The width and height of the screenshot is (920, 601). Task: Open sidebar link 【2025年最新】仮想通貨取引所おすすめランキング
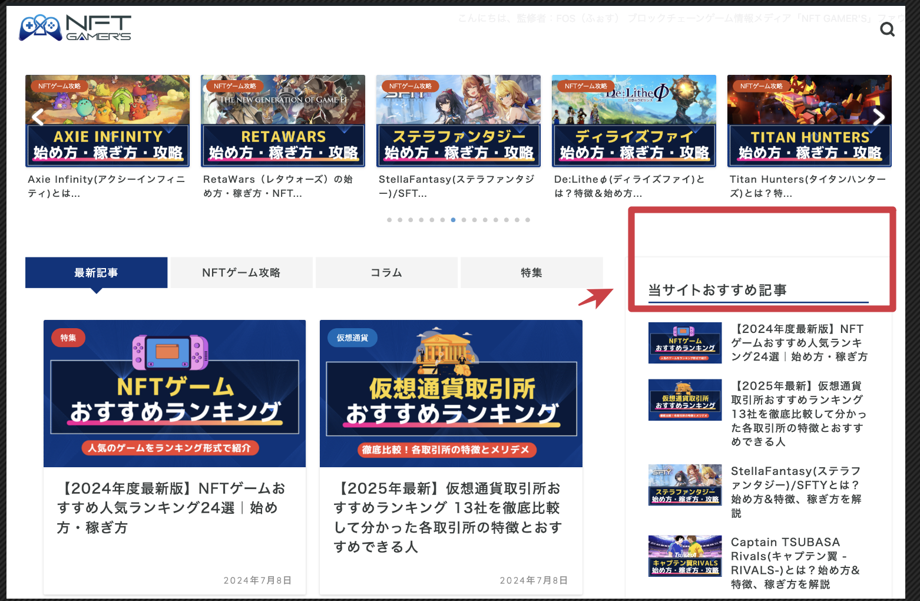click(x=799, y=414)
